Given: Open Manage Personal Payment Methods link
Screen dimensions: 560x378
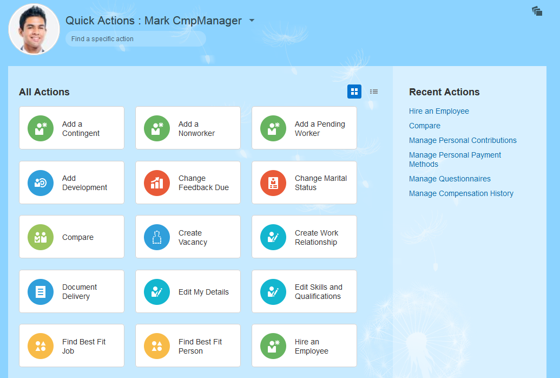Looking at the screenshot, I should pos(455,160).
